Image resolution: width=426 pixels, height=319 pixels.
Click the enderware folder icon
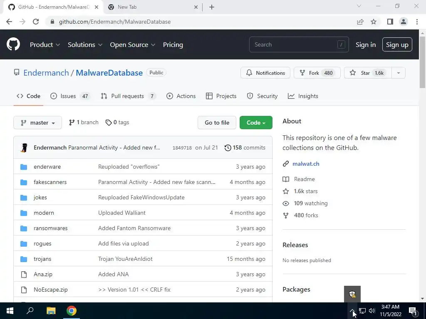pos(24,167)
